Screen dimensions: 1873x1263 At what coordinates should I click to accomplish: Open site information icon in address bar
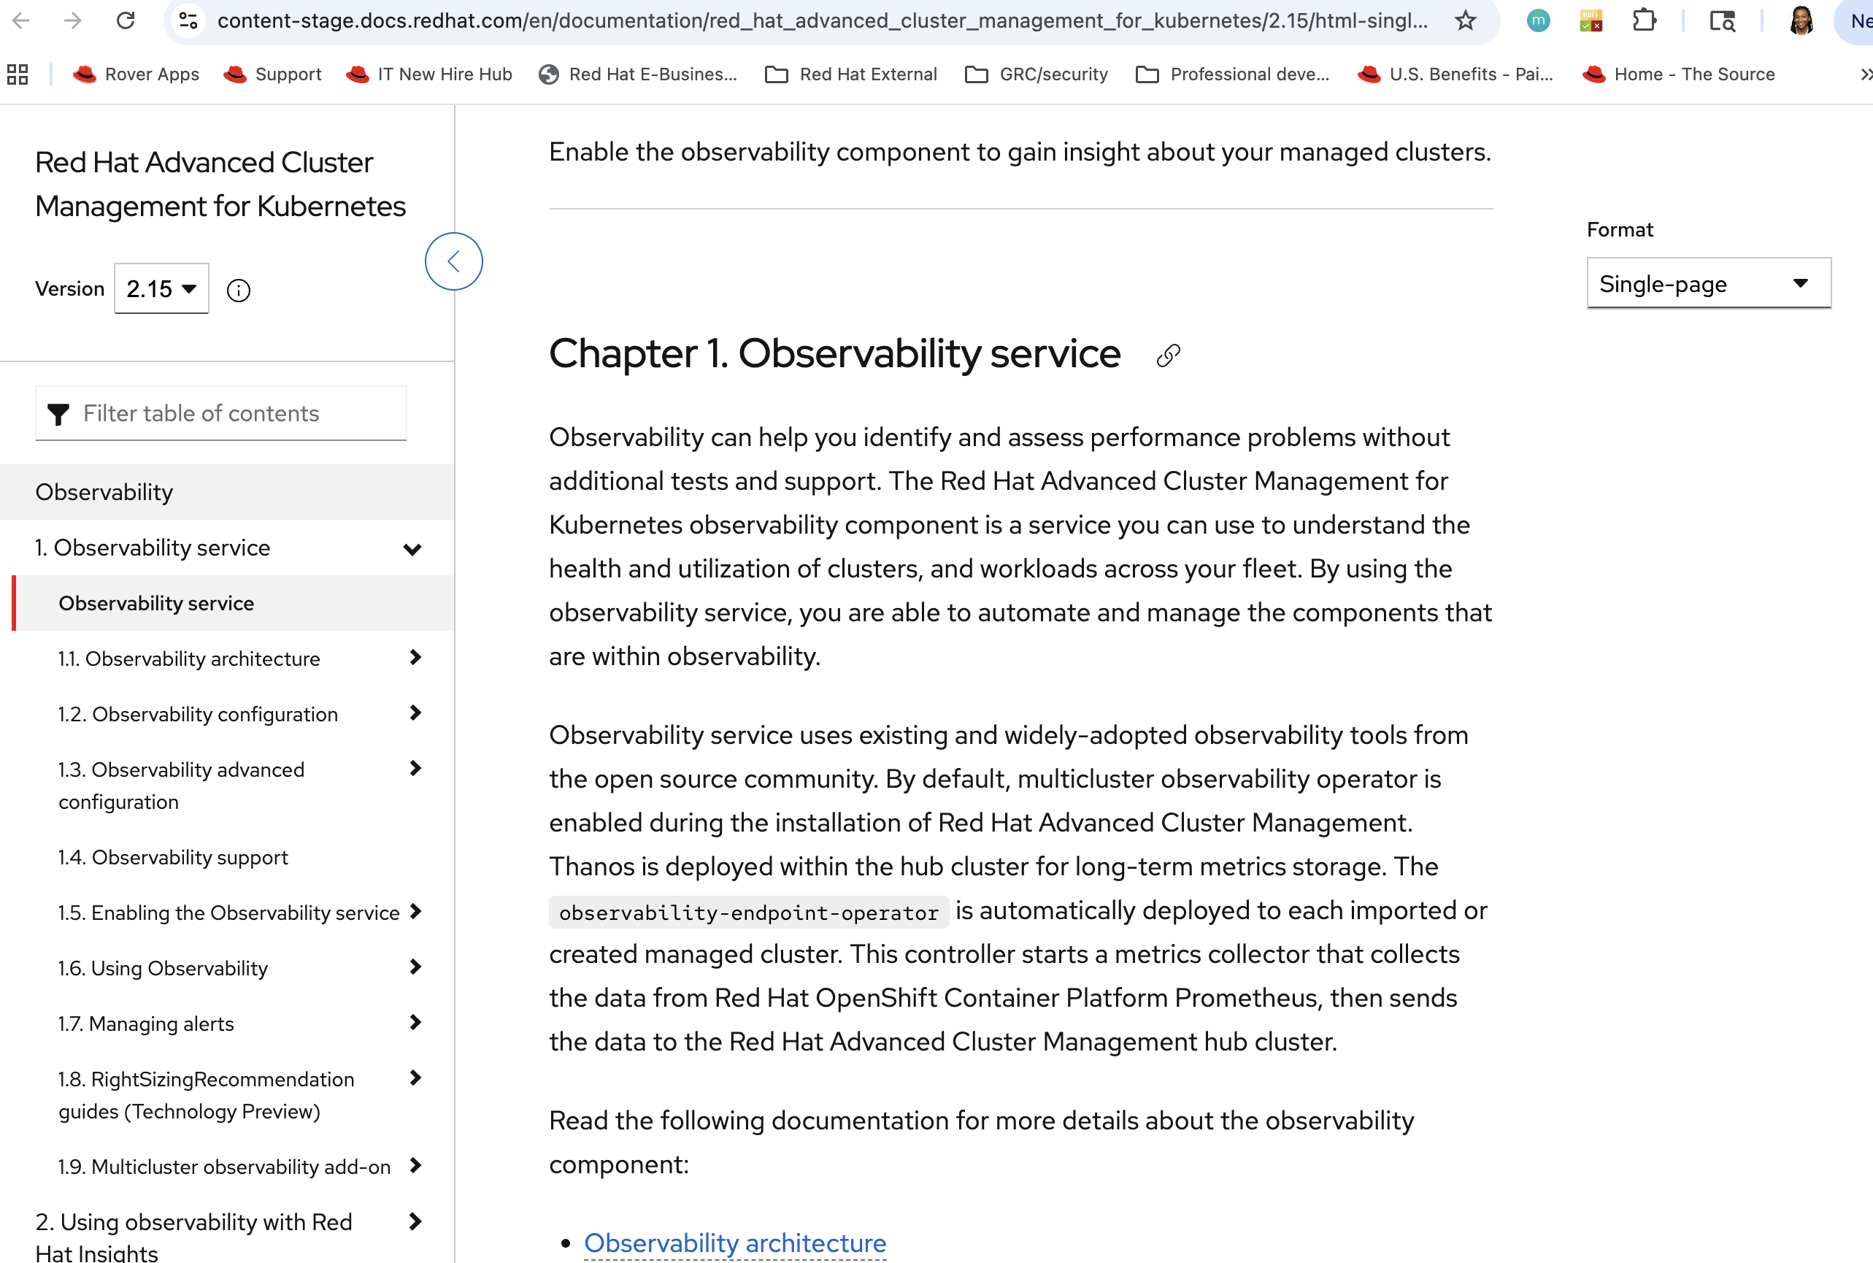pyautogui.click(x=188, y=20)
